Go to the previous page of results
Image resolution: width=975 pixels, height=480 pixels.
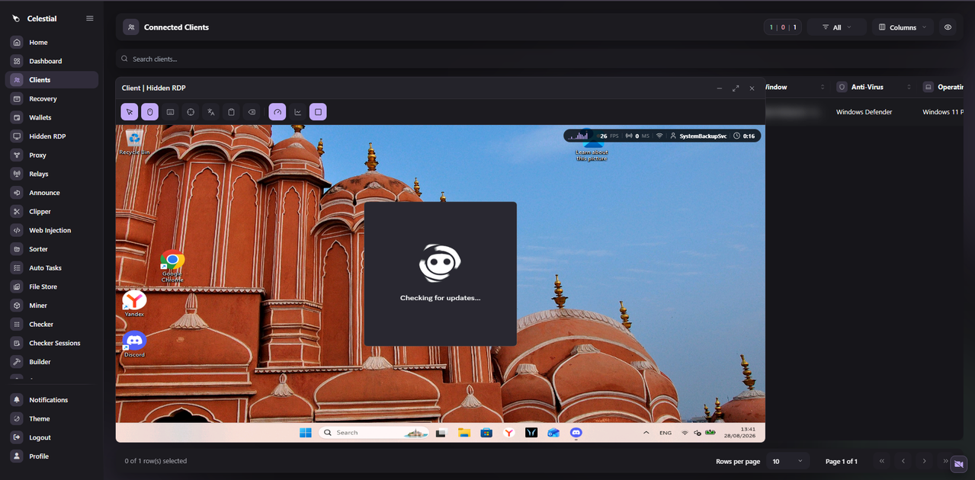click(903, 461)
